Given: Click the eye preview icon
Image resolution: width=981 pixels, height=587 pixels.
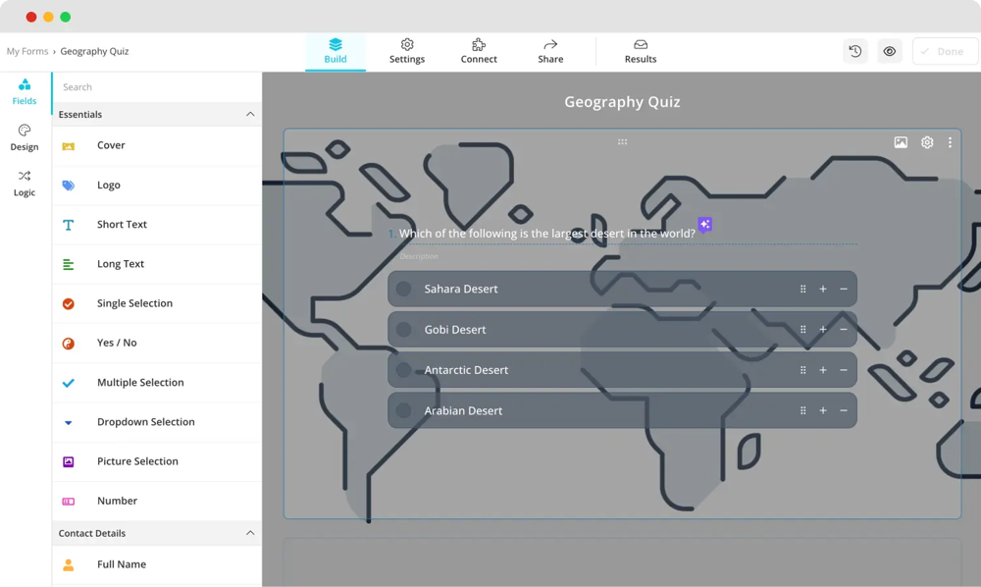Looking at the screenshot, I should pyautogui.click(x=890, y=51).
